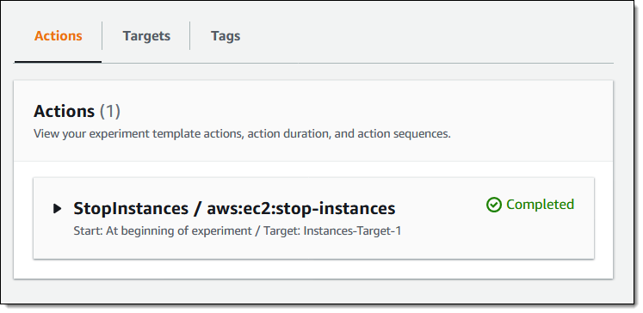Click the Actions (1) section heading

(x=77, y=111)
